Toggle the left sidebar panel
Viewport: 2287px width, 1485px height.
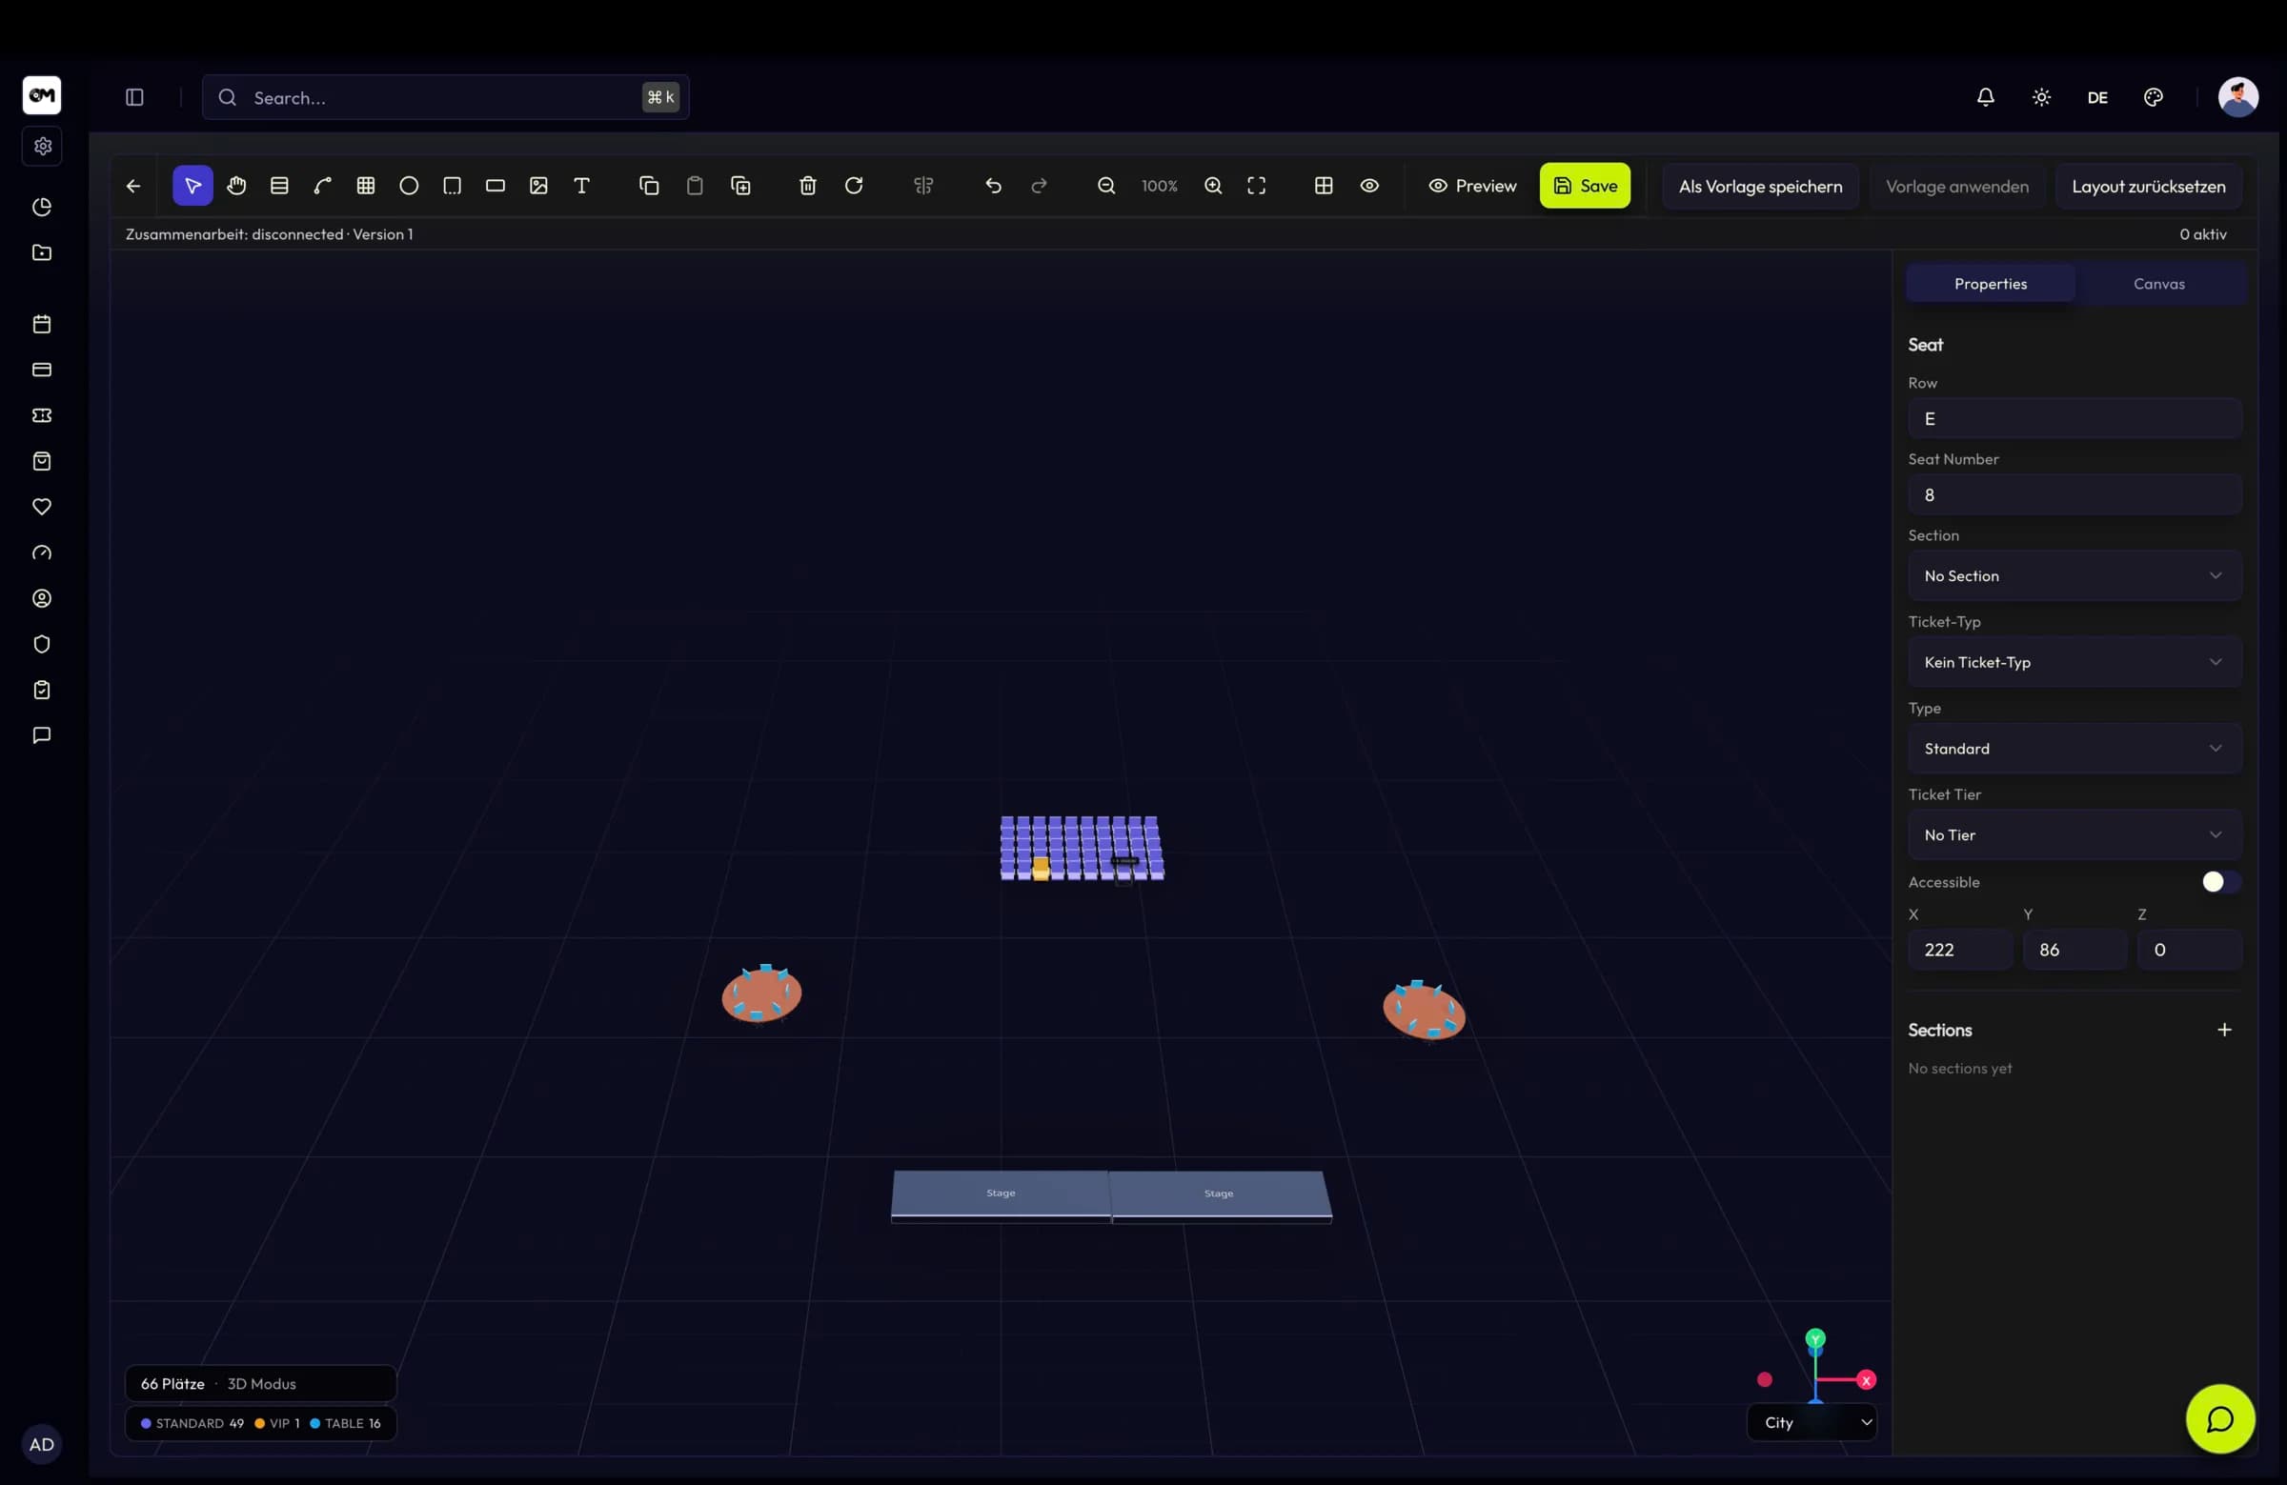click(134, 97)
